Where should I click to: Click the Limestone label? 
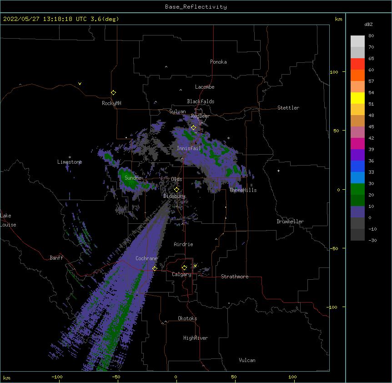tap(70, 162)
